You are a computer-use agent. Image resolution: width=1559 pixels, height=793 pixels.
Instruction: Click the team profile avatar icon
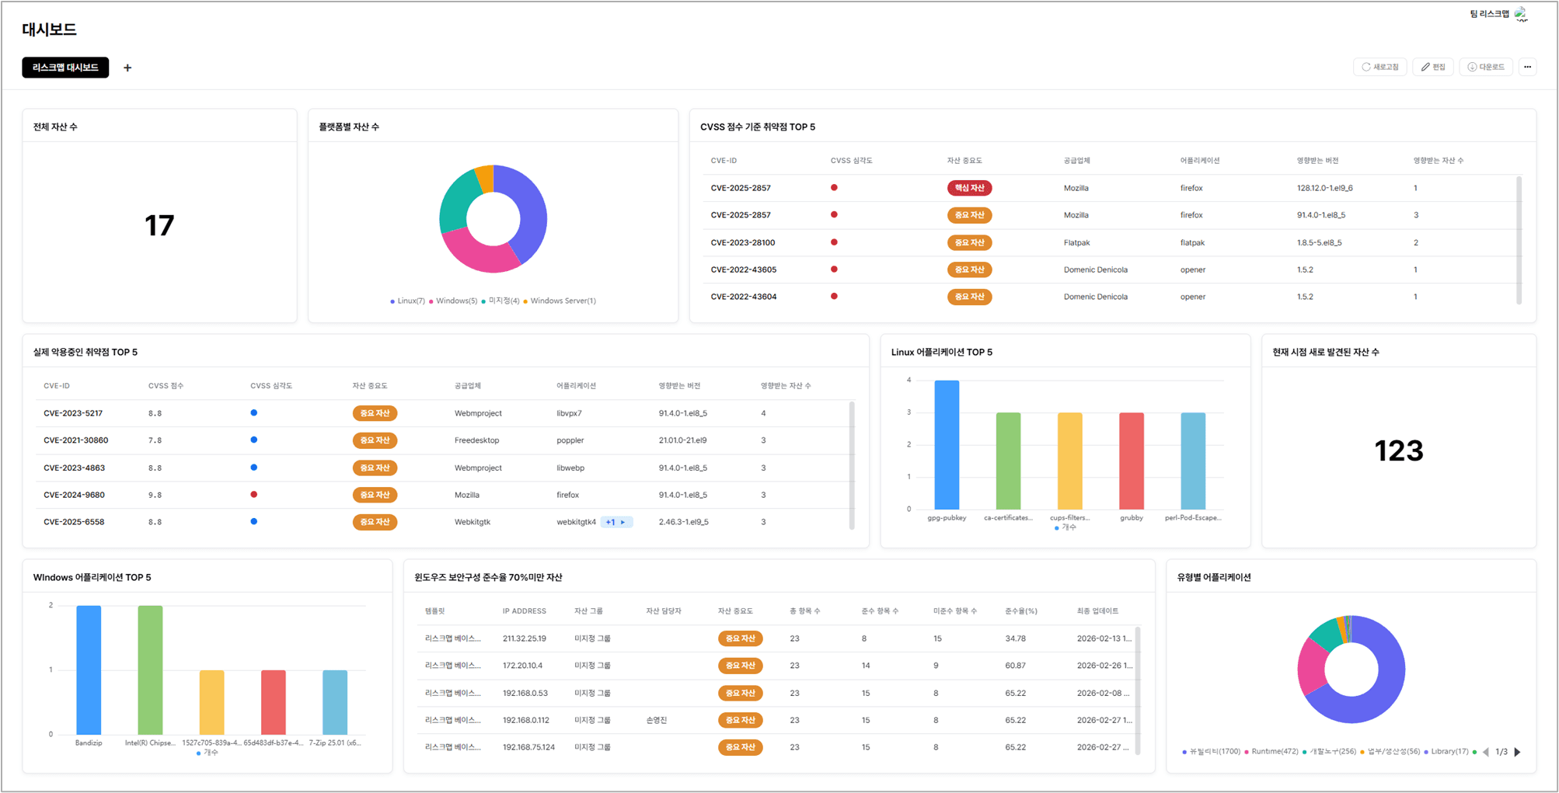(1521, 14)
